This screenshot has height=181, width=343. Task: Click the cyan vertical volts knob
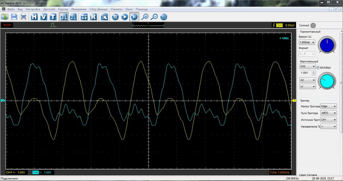327,80
